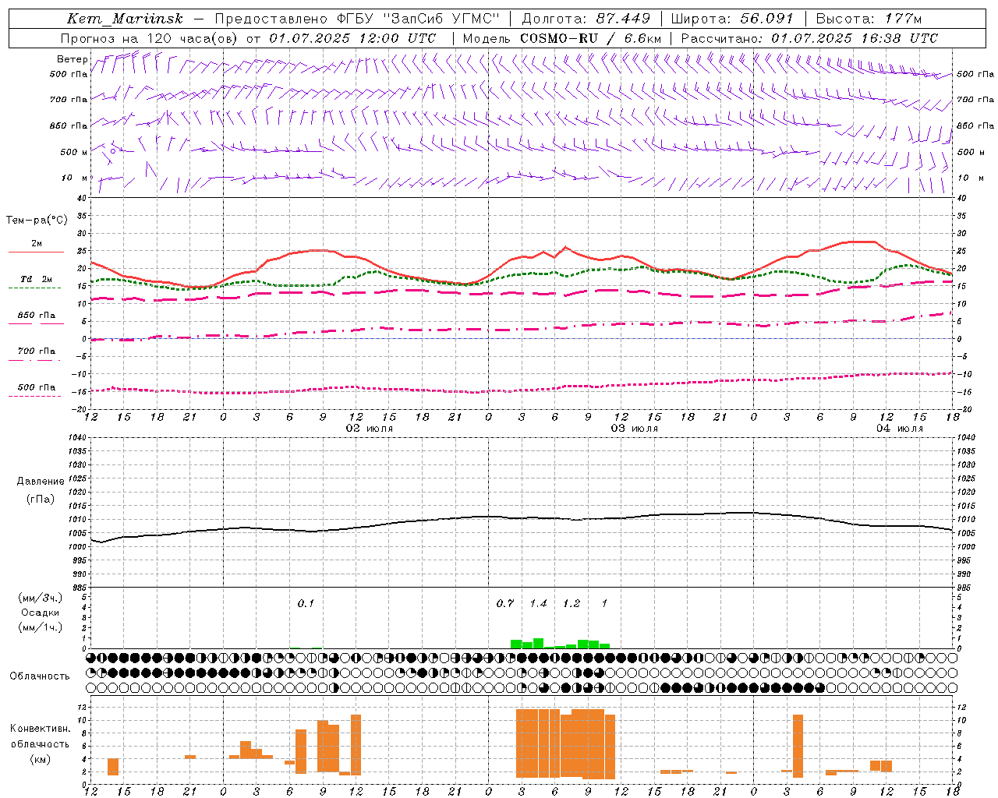The height and width of the screenshot is (798, 998).
Task: Click the date label 02 июля
Action: 370,429
